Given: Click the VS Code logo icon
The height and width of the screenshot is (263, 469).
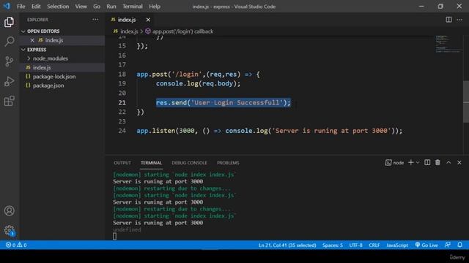Looking at the screenshot, I should point(7,6).
